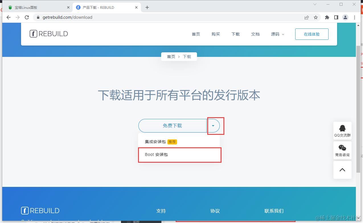This screenshot has height=223, width=363.
Task: Select Boot 安装包 download option
Action: pos(156,155)
